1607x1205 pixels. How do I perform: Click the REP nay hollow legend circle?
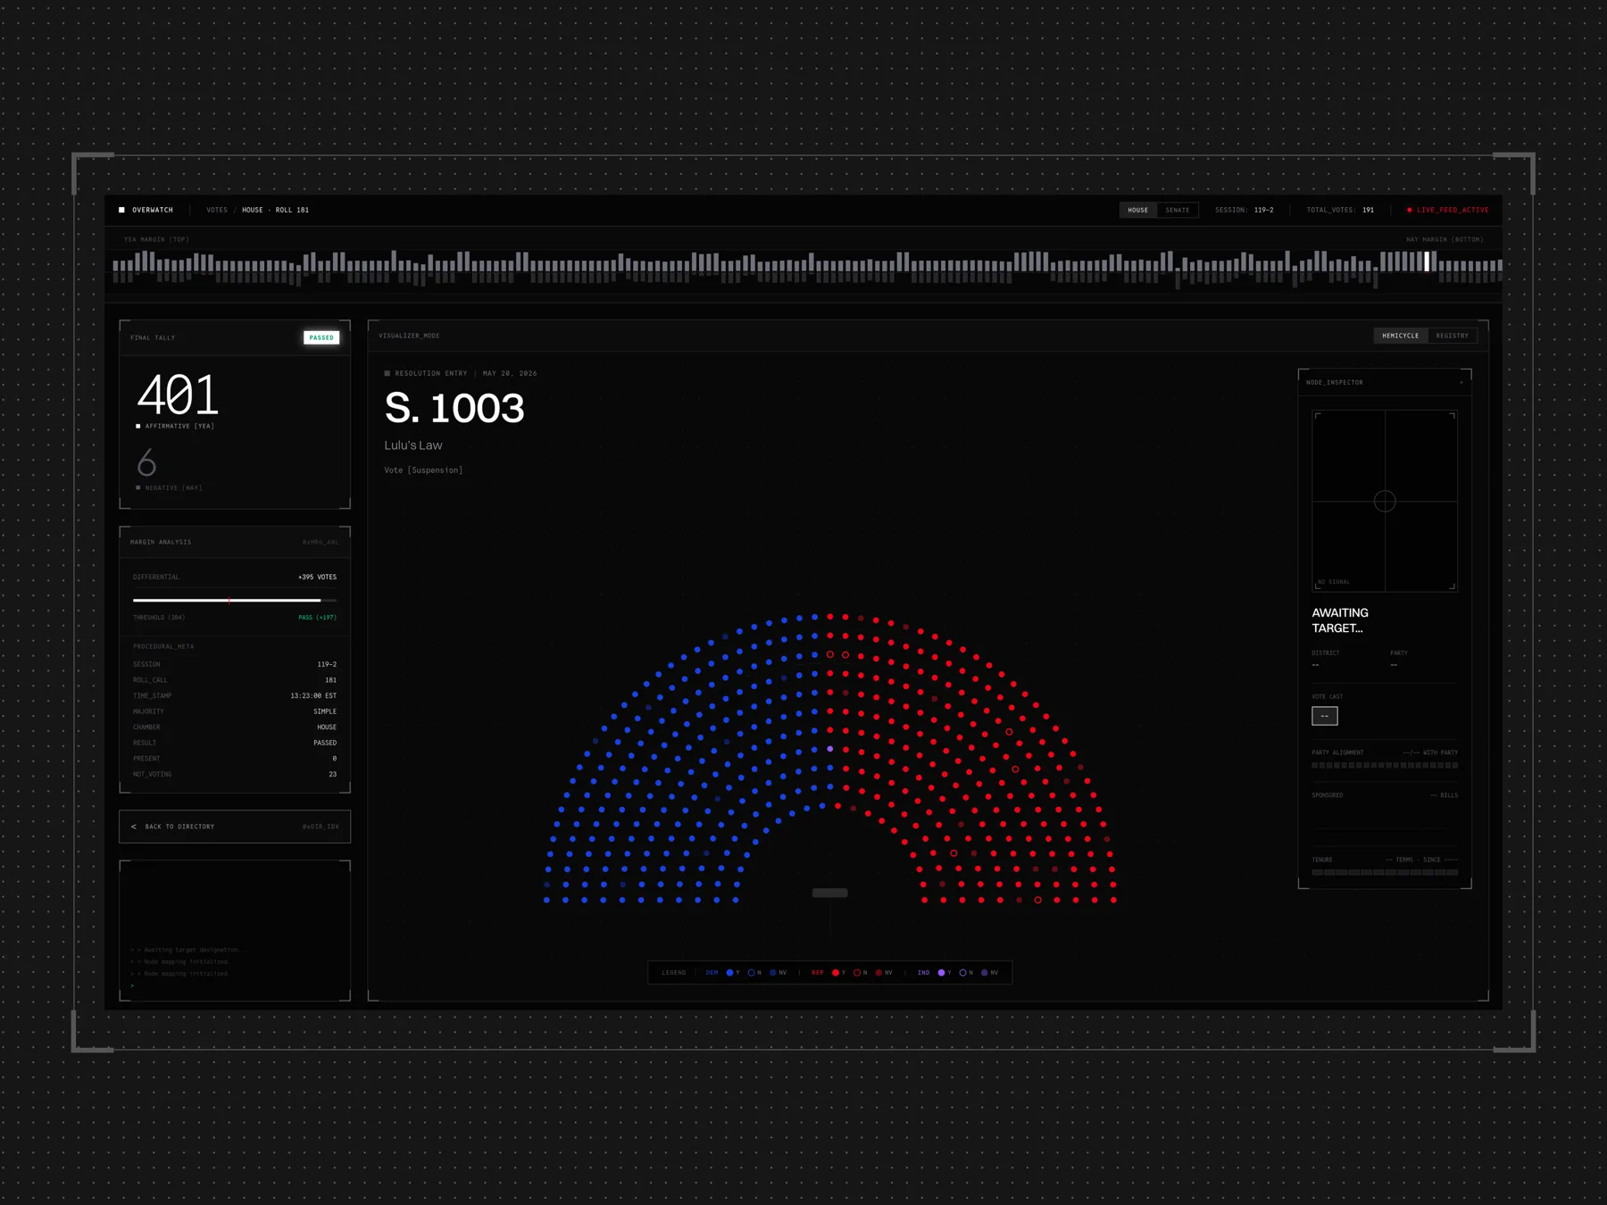pyautogui.click(x=857, y=973)
